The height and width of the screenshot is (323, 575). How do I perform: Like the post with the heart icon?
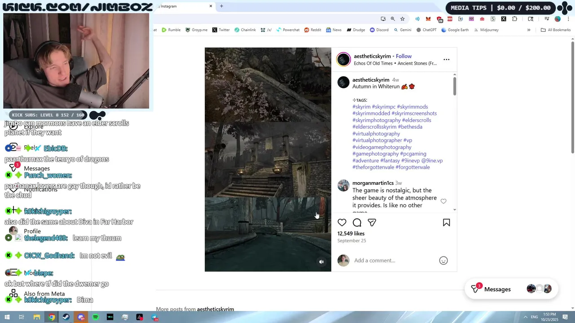pos(342,223)
